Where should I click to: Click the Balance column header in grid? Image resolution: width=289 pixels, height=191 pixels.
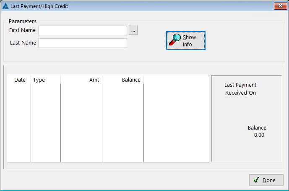click(x=123, y=80)
